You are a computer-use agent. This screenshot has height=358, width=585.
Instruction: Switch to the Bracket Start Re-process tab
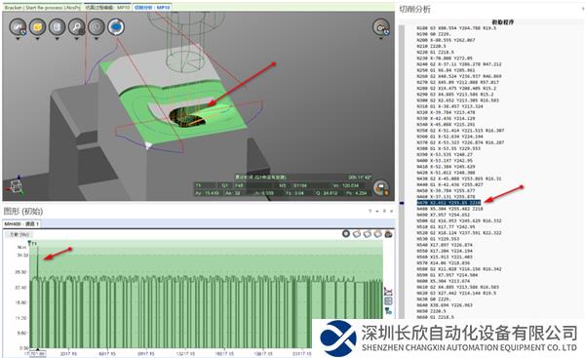coord(42,7)
